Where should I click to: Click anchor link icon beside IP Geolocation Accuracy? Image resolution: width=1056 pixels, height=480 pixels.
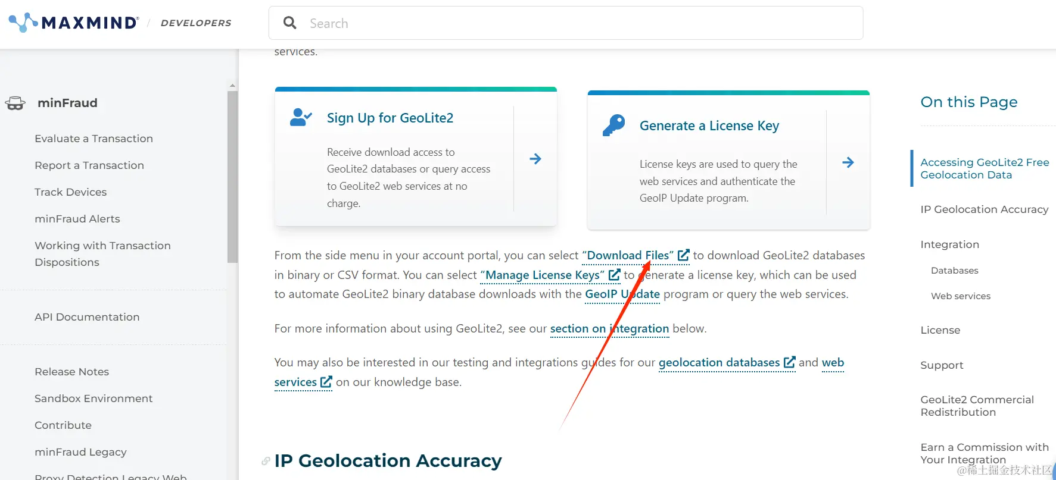click(266, 461)
